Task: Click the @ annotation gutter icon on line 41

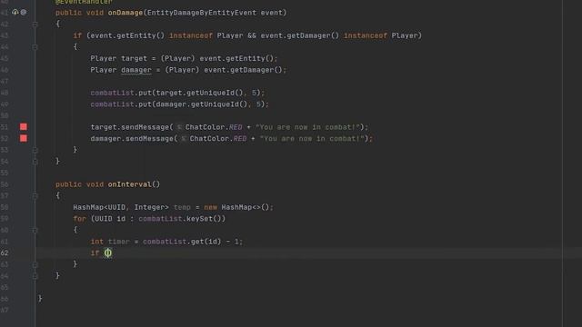Action: click(24, 12)
